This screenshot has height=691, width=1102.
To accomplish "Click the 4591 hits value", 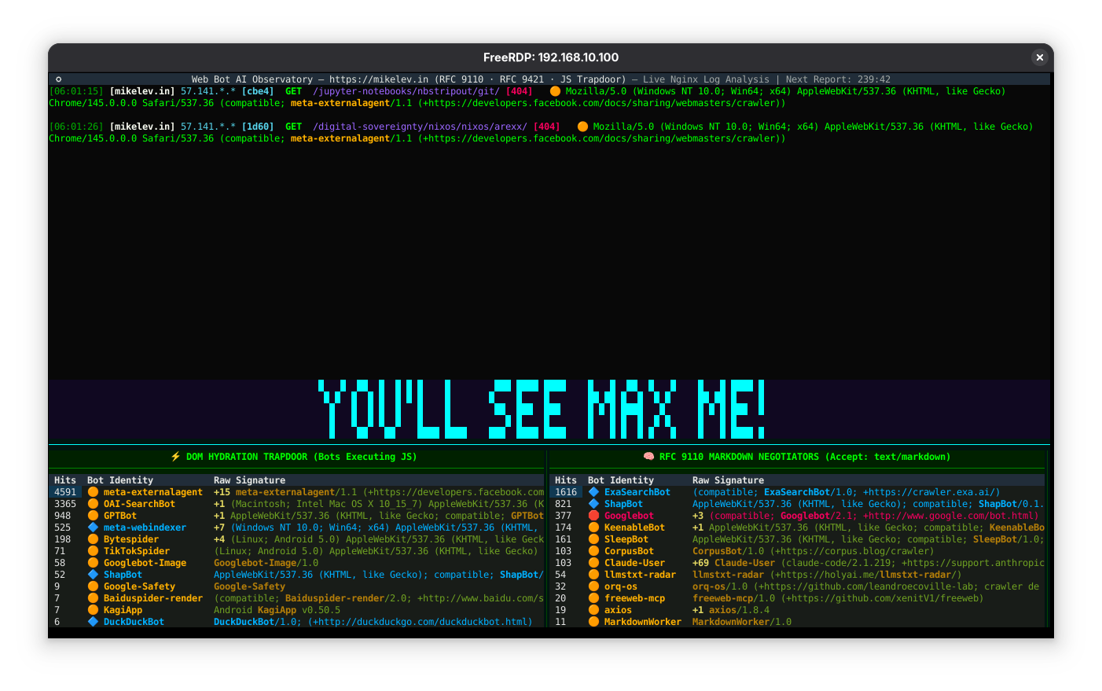I will [65, 492].
